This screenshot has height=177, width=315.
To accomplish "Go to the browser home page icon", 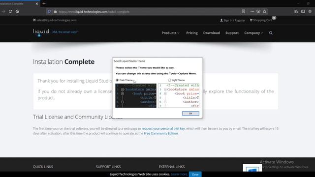I will coord(17,11).
